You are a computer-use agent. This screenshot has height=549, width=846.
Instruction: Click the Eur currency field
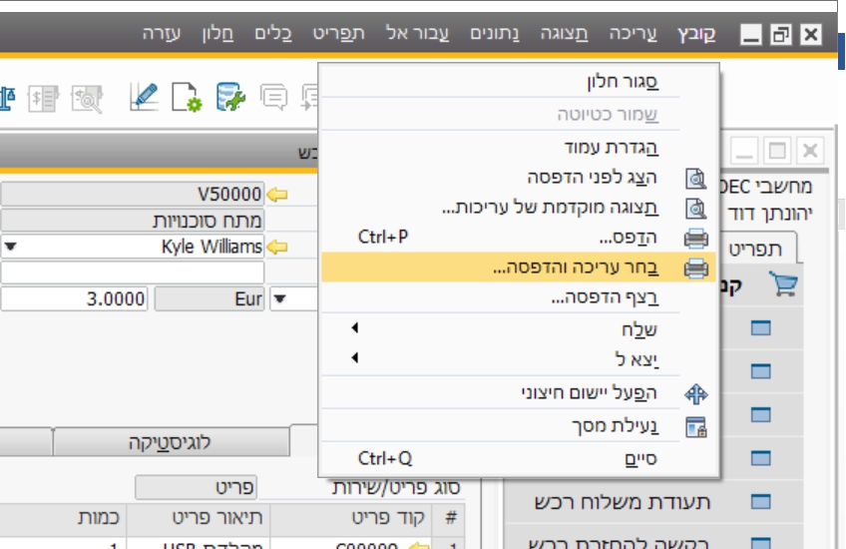pos(210,299)
